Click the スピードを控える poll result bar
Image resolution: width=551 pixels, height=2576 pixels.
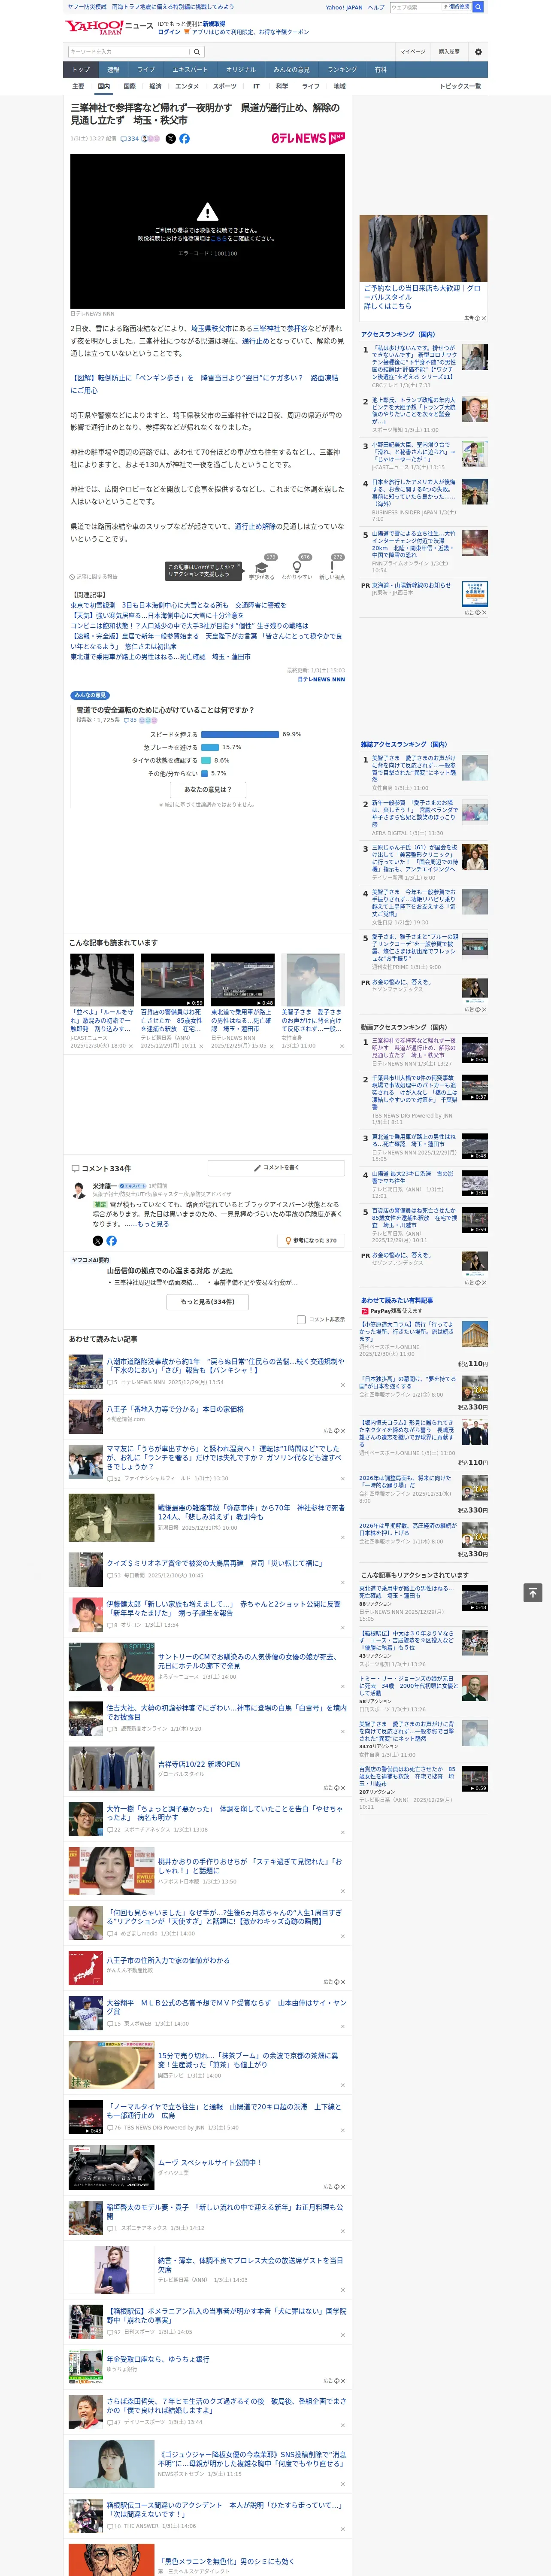coord(240,734)
